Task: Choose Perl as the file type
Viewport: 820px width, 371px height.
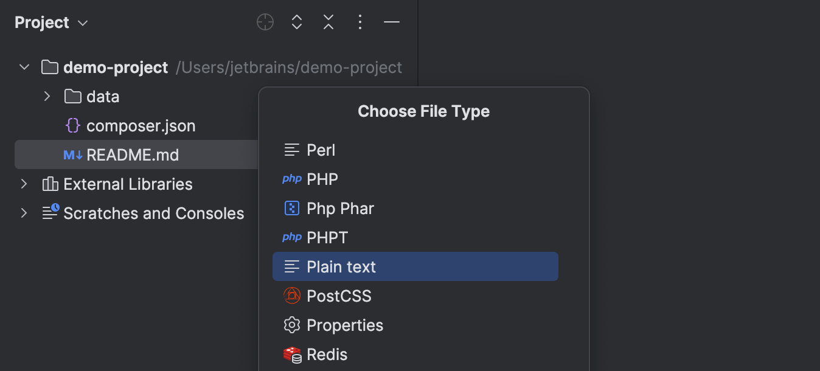Action: coord(322,150)
